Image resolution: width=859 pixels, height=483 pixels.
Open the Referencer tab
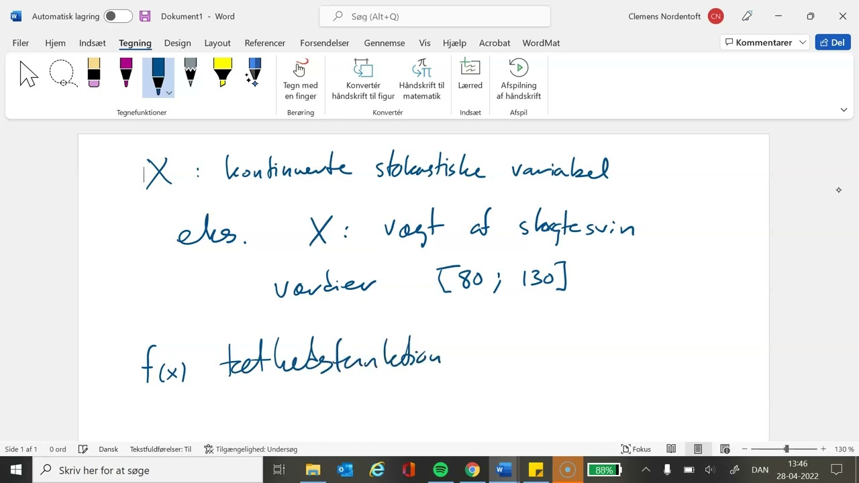pyautogui.click(x=265, y=43)
